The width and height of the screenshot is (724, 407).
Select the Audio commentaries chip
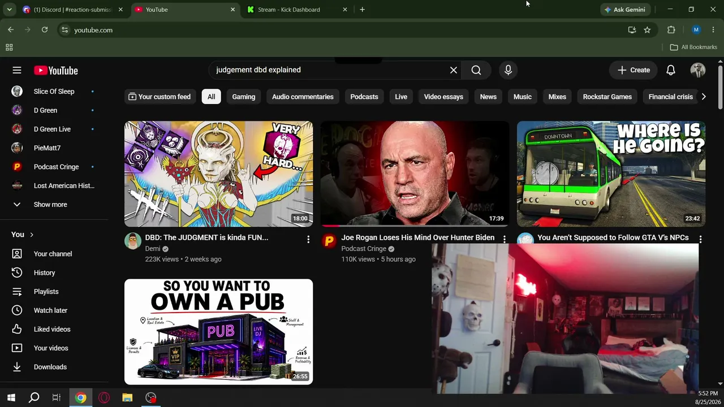click(303, 97)
